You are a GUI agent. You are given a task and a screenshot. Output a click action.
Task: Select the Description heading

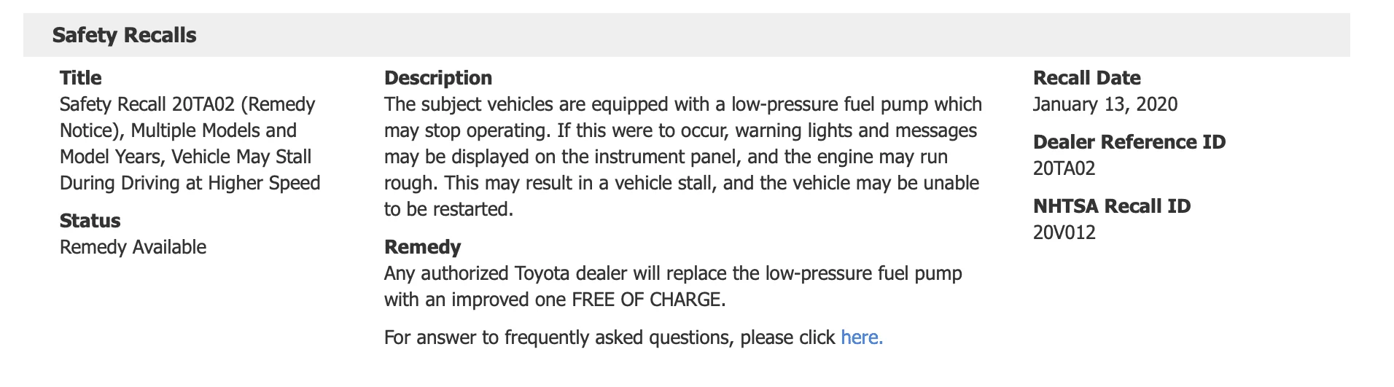(438, 78)
